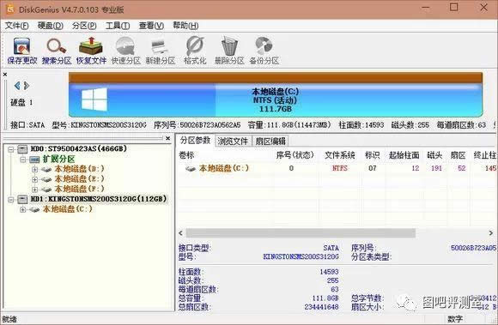Viewport: 498px width, 325px height.
Task: Launch the 恢复文件 file recovery tool
Action: pos(91,51)
